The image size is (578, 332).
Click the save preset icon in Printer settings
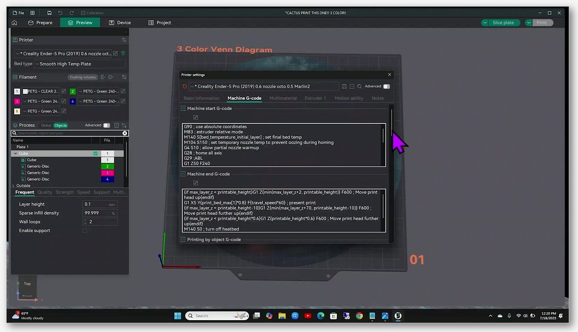344,87
